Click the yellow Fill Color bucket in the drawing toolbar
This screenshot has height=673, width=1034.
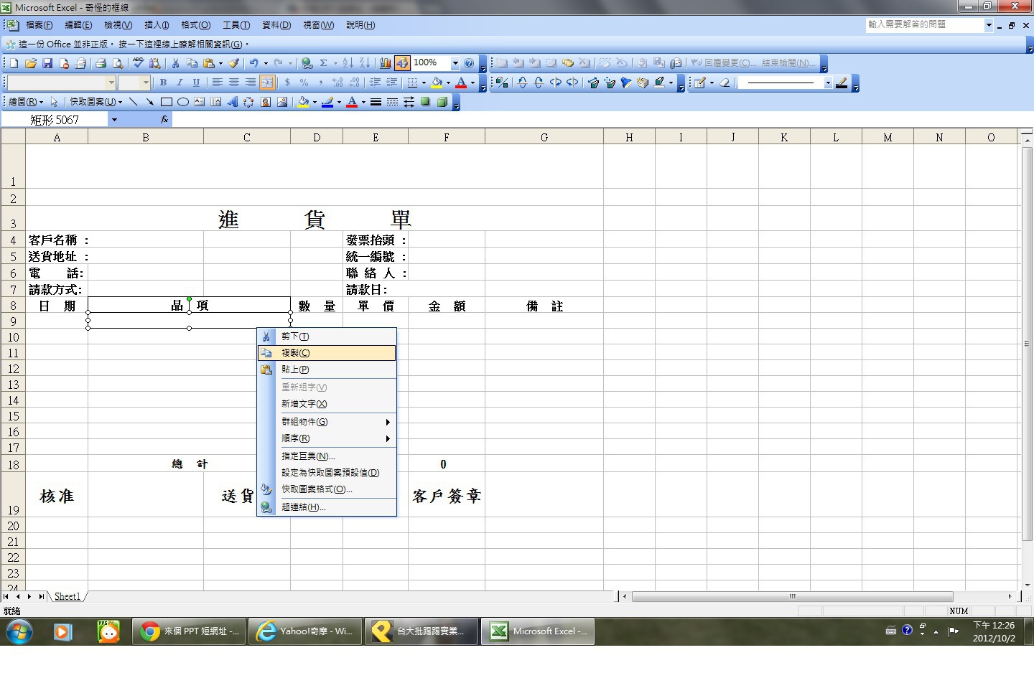click(303, 102)
